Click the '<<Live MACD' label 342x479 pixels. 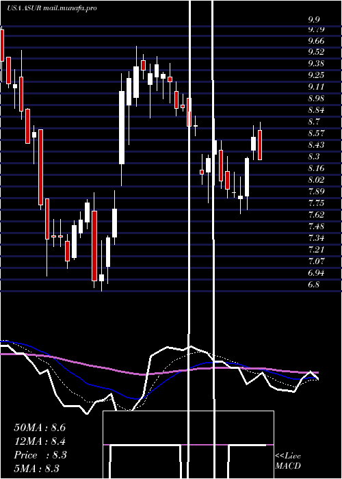coord(288,461)
